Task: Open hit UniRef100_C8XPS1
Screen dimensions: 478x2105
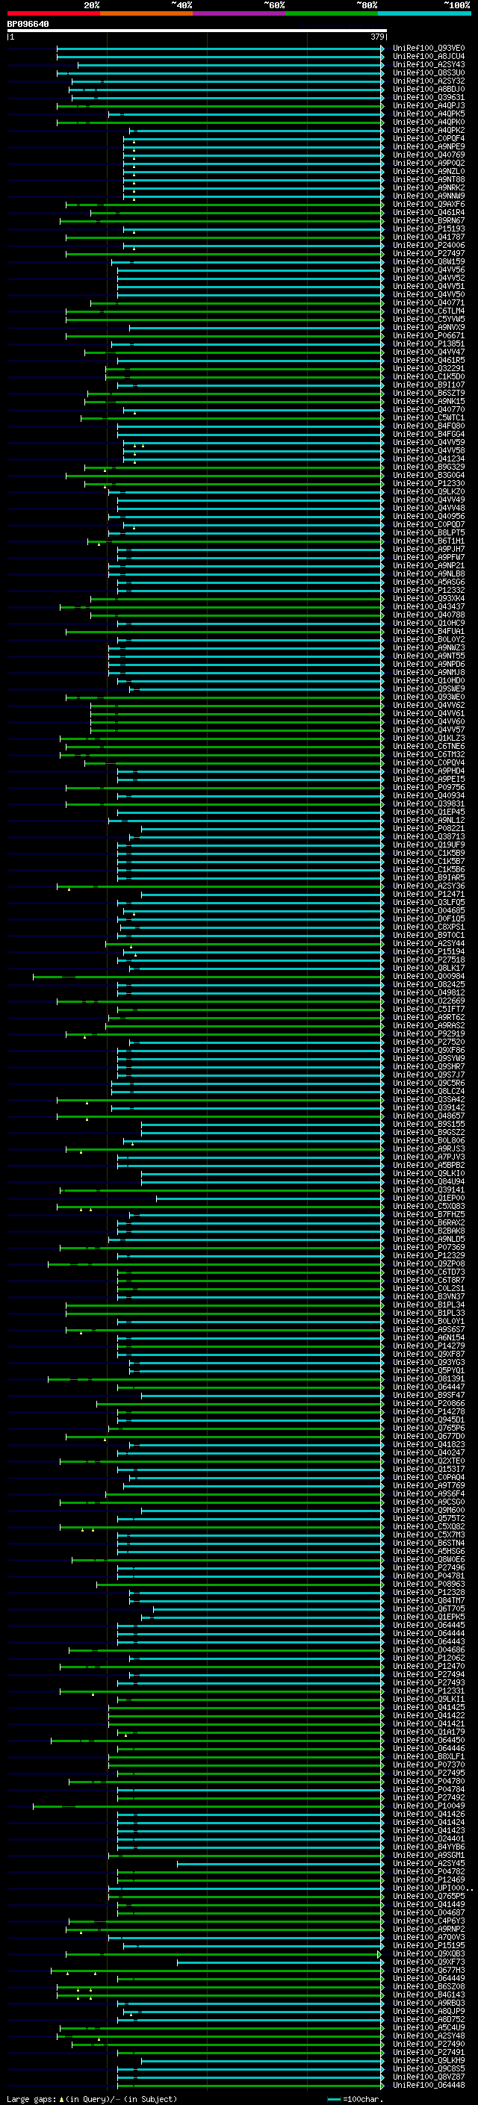Action: (428, 927)
